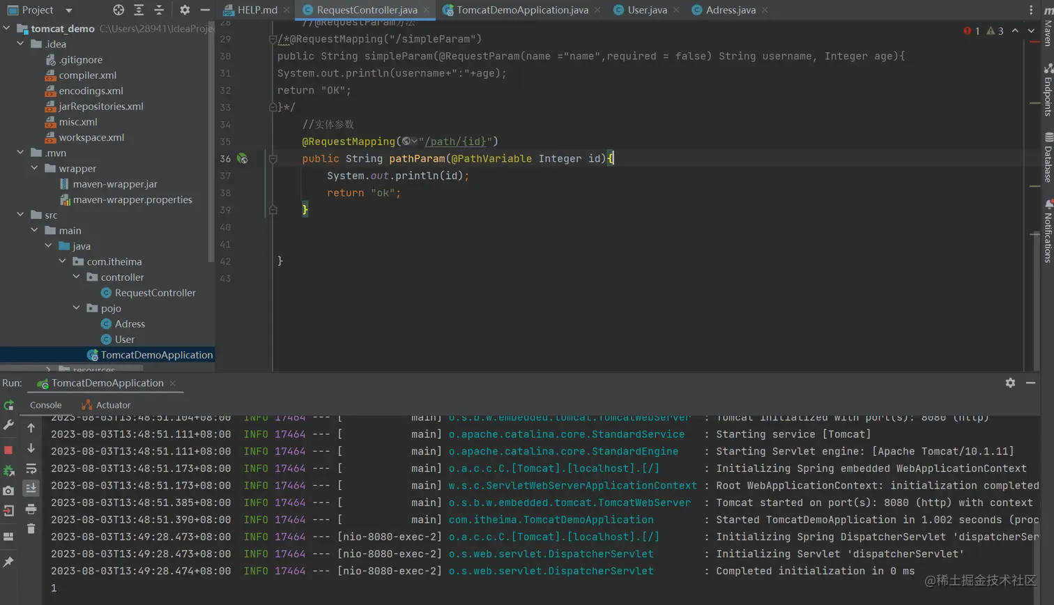Toggle pin tab in Run panel
This screenshot has height=605, width=1054.
(8, 562)
